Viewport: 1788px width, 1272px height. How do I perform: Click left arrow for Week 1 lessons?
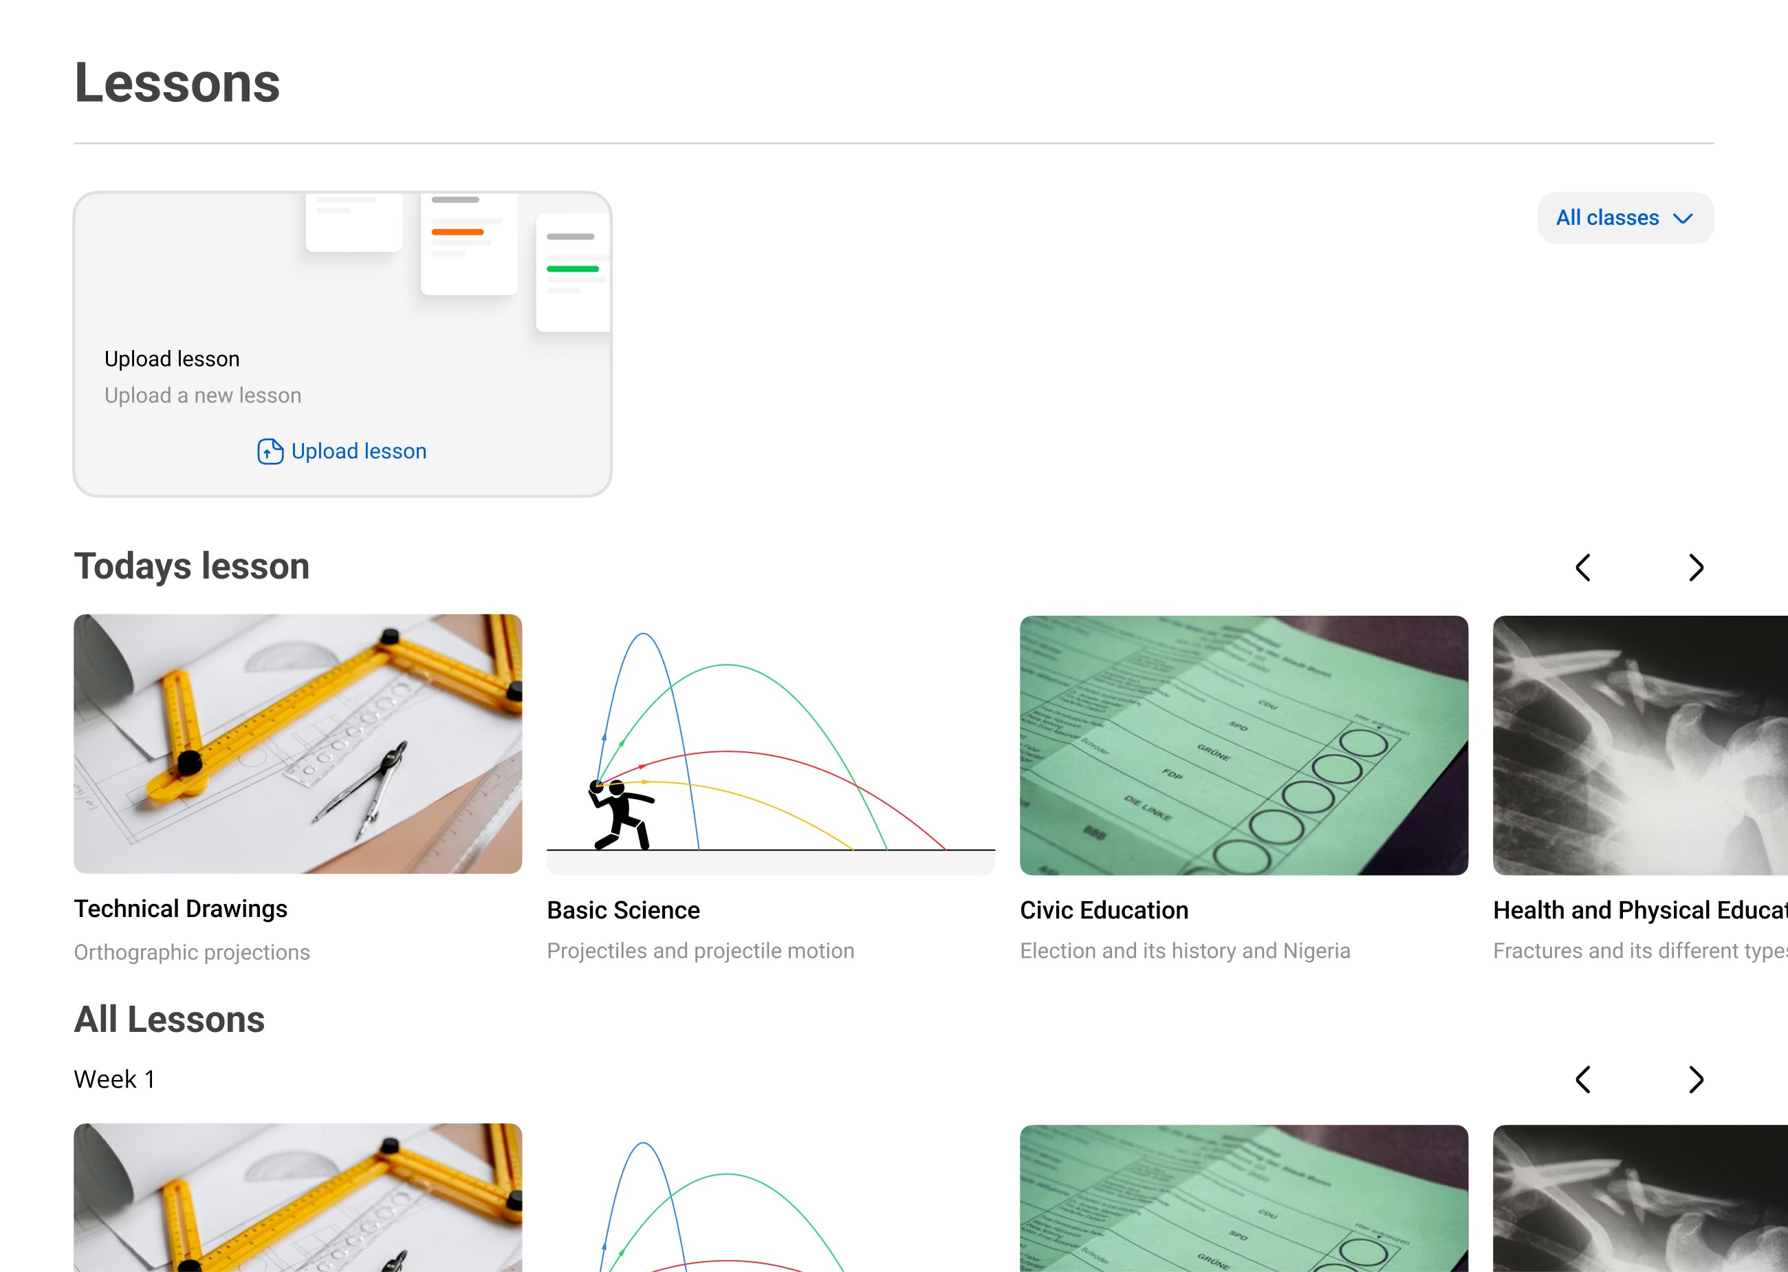pyautogui.click(x=1582, y=1079)
